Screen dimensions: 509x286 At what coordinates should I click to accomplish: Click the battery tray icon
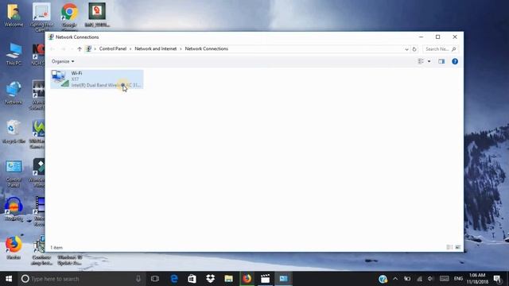(407, 279)
